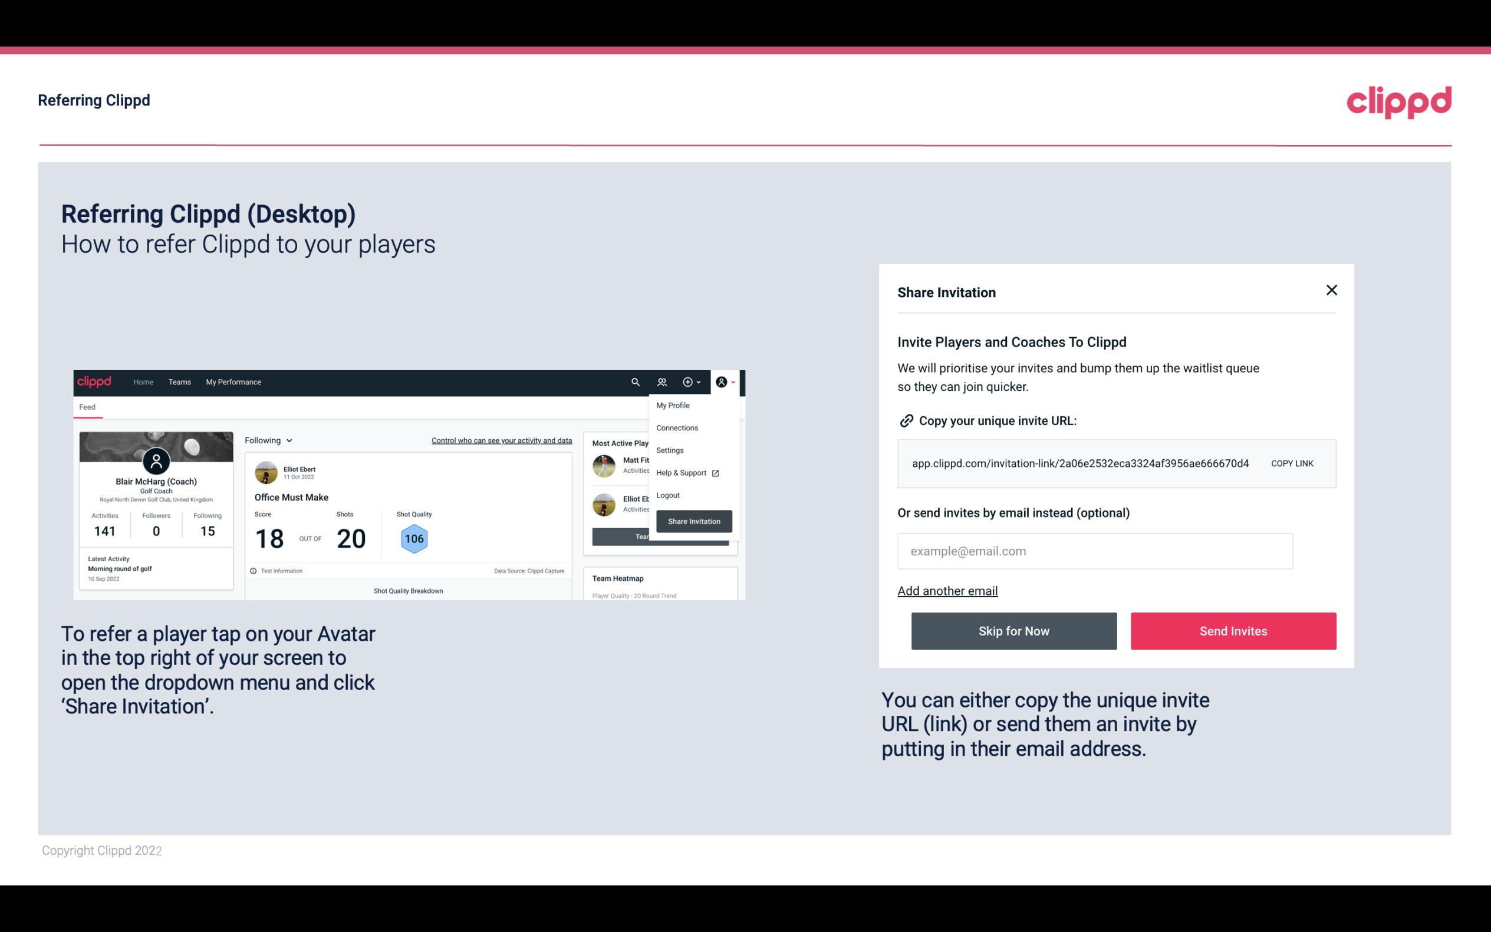Open the My Profile menu item
1491x932 pixels.
click(x=673, y=405)
